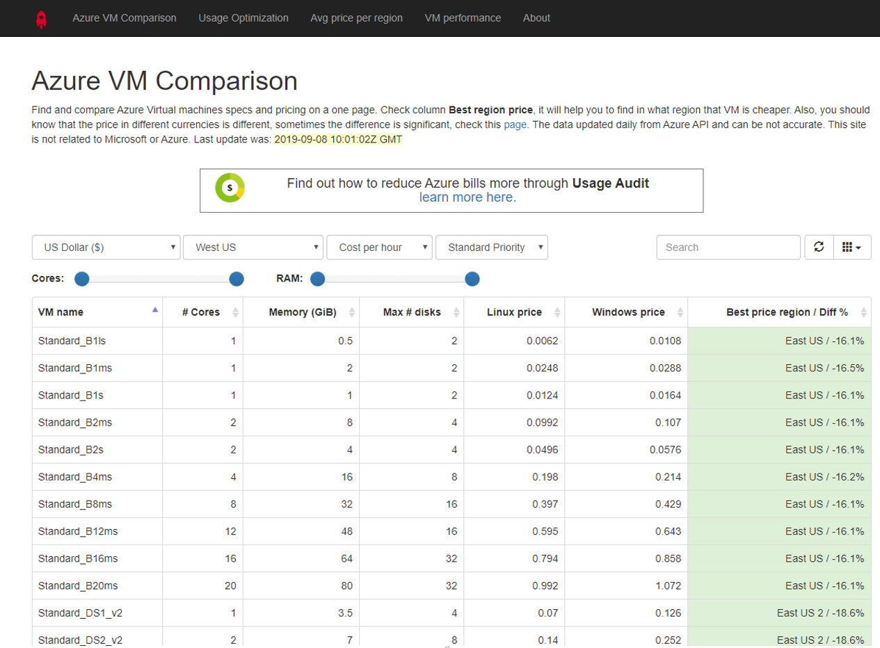880x648 pixels.
Task: Select the Standard_B16ms VM name cell
Action: [97, 558]
